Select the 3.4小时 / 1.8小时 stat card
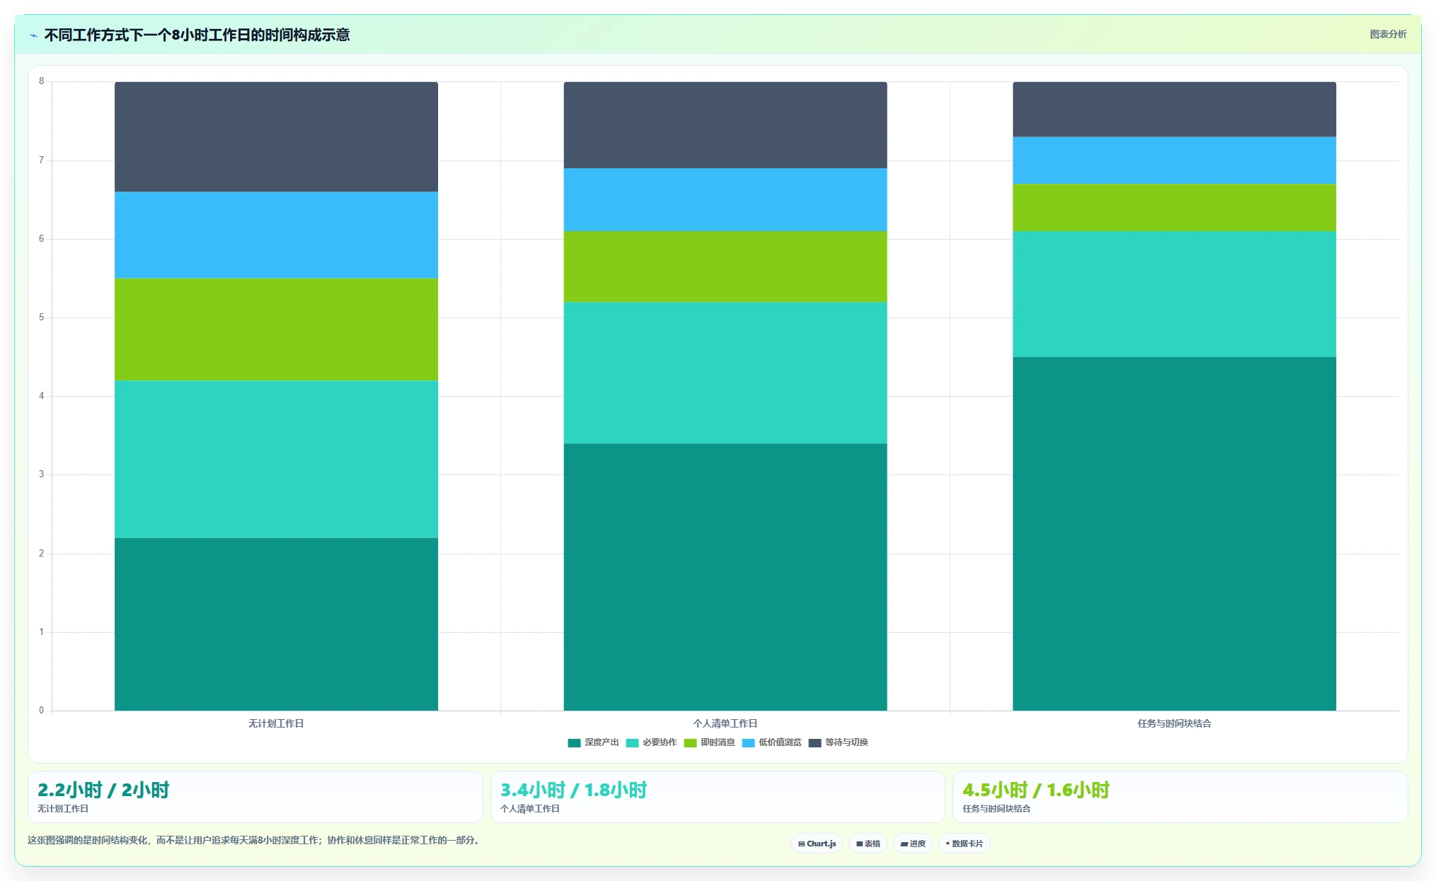1436x881 pixels. coord(718,797)
